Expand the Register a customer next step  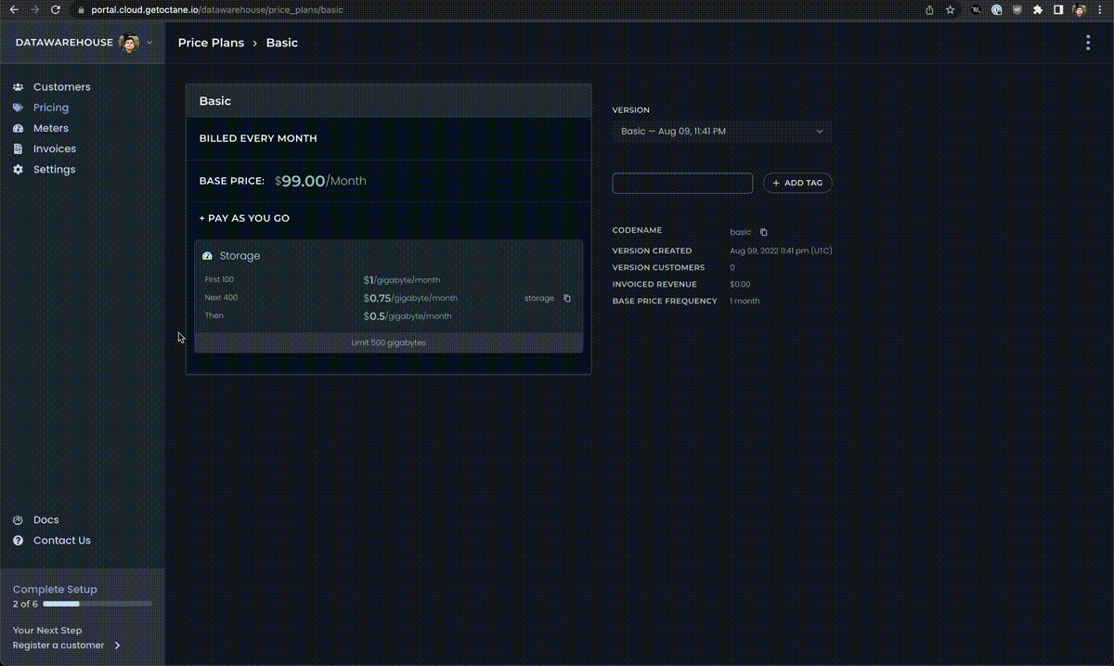pos(117,646)
